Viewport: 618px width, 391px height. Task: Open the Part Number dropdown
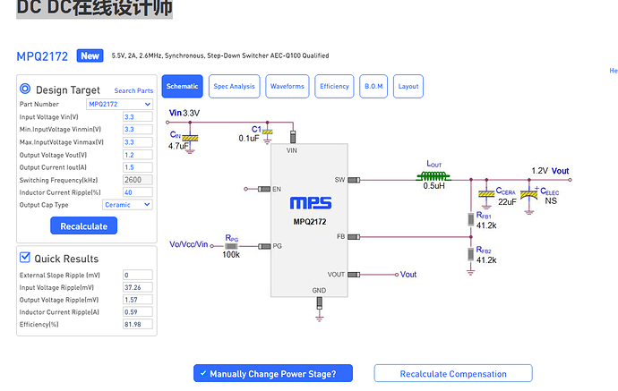[119, 104]
